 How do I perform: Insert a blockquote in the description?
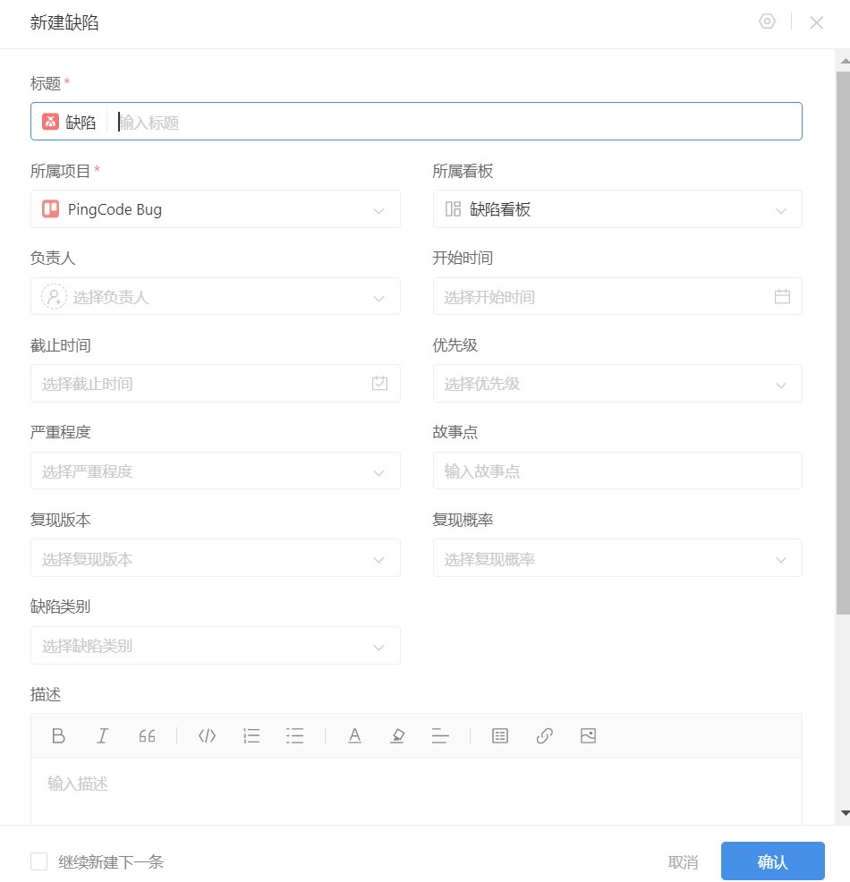pyautogui.click(x=147, y=735)
